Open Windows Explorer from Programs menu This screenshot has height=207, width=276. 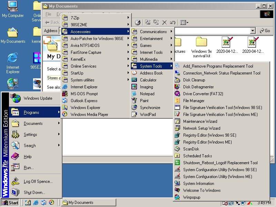(96, 108)
